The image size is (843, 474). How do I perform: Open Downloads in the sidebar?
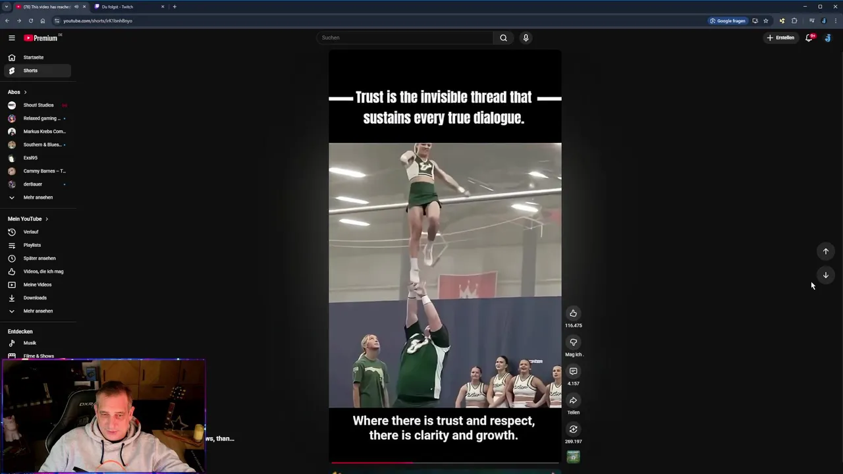pyautogui.click(x=37, y=298)
